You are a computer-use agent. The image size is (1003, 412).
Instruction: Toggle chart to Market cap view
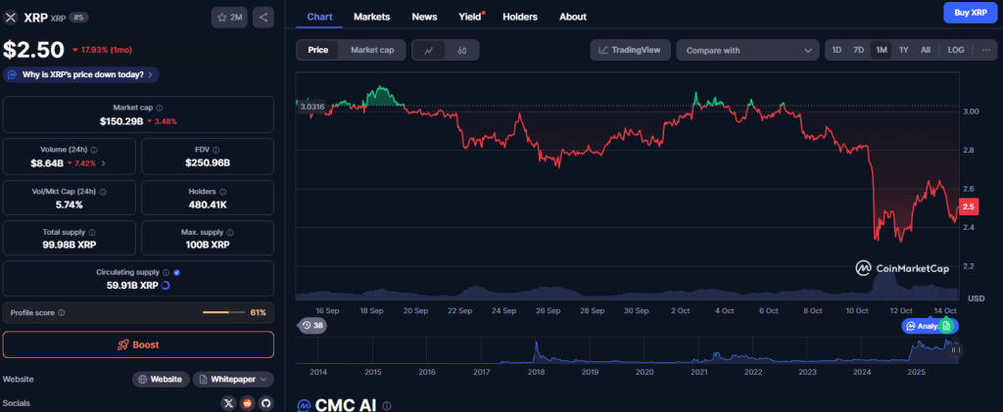pyautogui.click(x=372, y=50)
